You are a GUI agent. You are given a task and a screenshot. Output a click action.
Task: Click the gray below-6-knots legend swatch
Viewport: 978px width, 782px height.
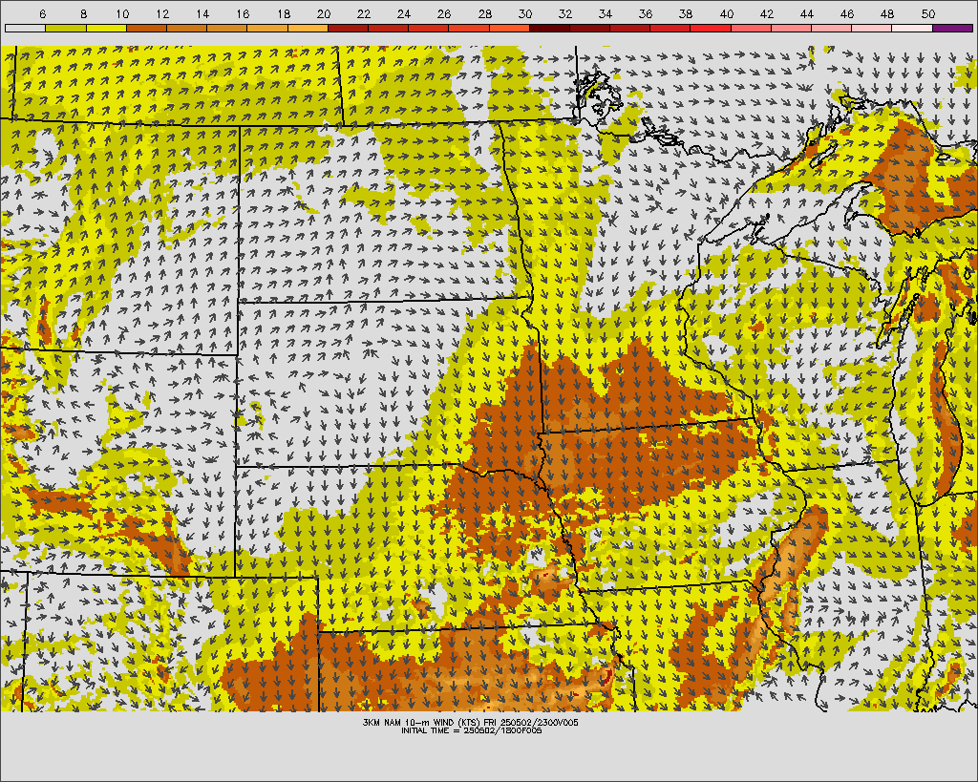(25, 28)
